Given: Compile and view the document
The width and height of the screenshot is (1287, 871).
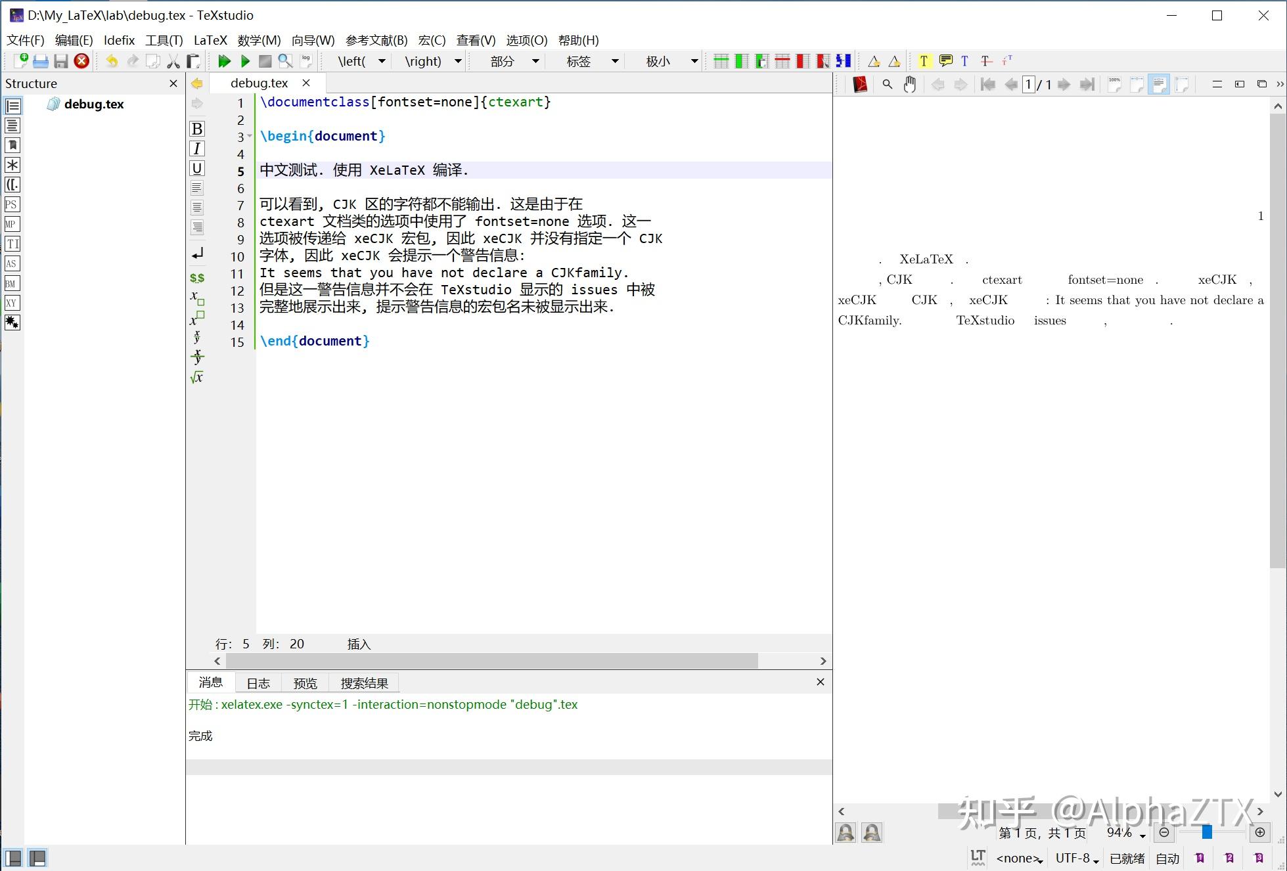Looking at the screenshot, I should pyautogui.click(x=224, y=60).
